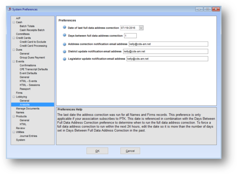237x174 pixels.
Task: Open Event Defaults preferences
Action: 28,73
